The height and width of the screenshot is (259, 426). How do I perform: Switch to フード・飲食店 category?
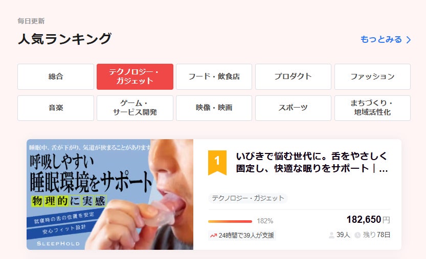(214, 76)
